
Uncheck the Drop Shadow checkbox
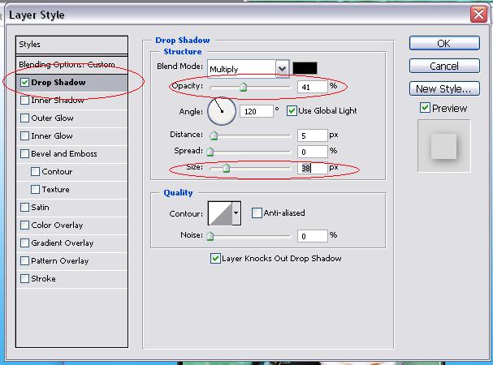24,82
